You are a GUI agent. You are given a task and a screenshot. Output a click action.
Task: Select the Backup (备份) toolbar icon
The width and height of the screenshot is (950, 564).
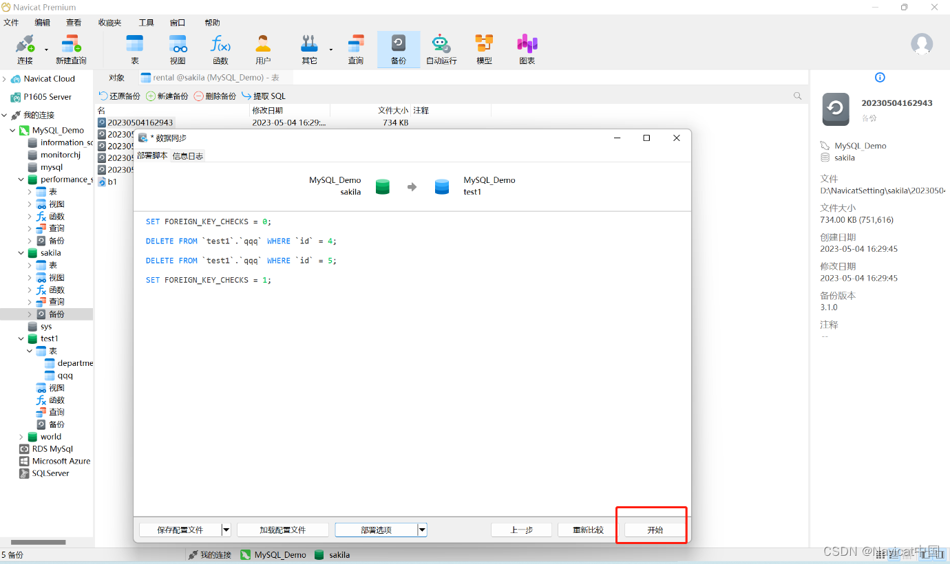click(399, 44)
